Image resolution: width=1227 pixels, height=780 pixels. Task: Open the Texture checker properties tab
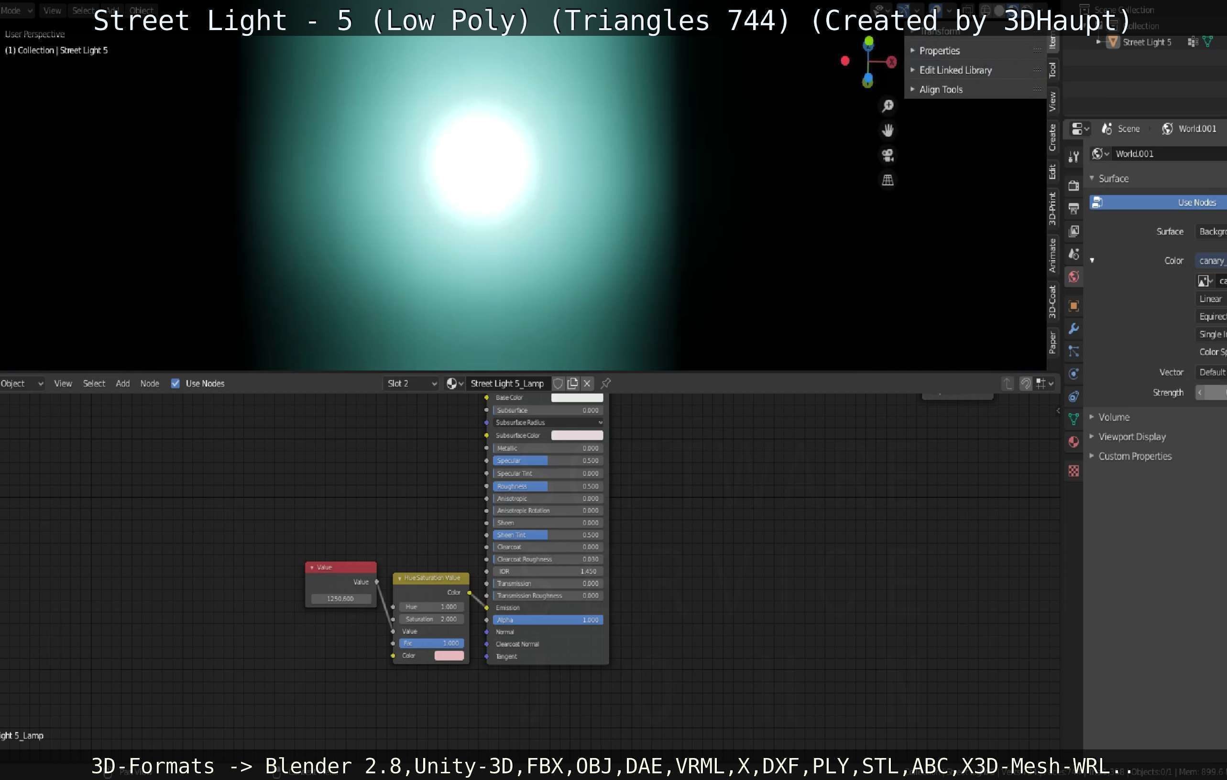click(x=1074, y=471)
